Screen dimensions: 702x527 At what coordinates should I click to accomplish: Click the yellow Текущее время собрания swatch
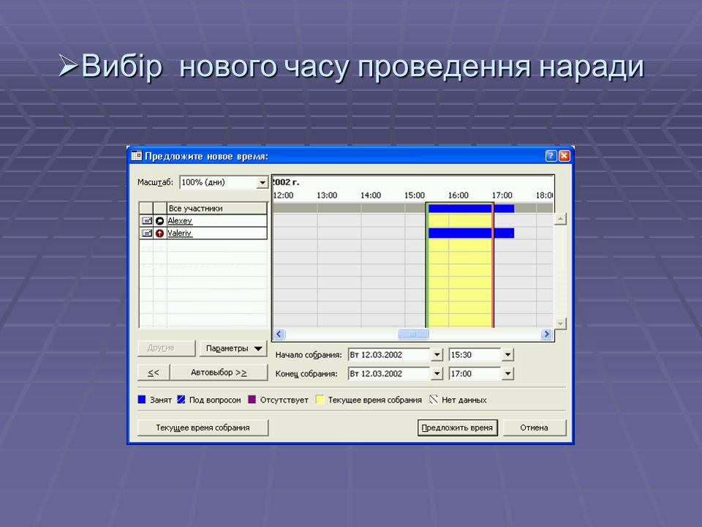pyautogui.click(x=320, y=400)
